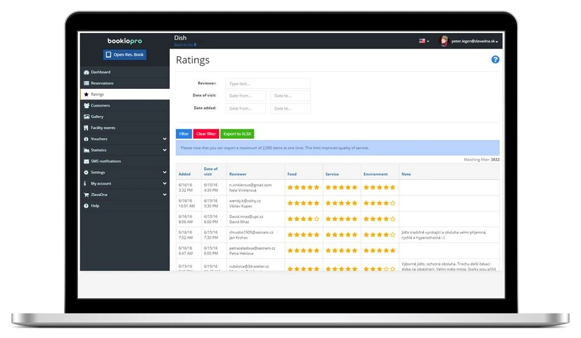Open the Dashboard sidebar icon

pyautogui.click(x=86, y=72)
